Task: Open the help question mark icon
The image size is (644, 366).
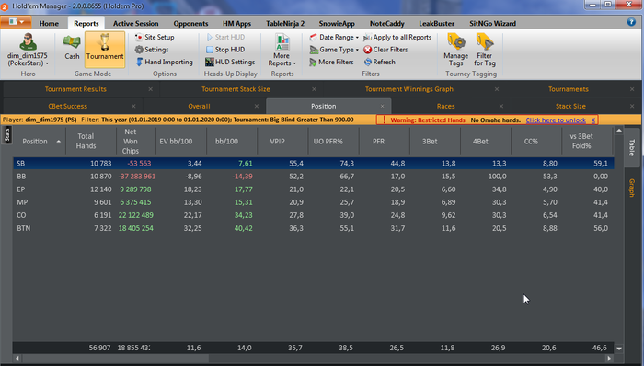Action: (x=631, y=22)
